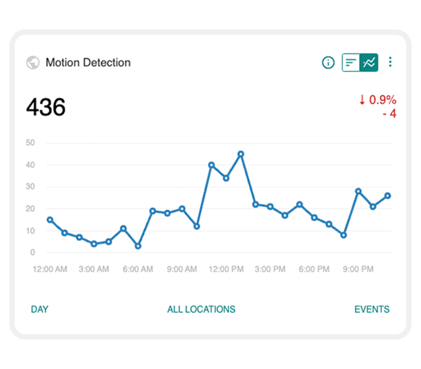
Task: Click the 6:00 PM axis label
Action: click(314, 269)
